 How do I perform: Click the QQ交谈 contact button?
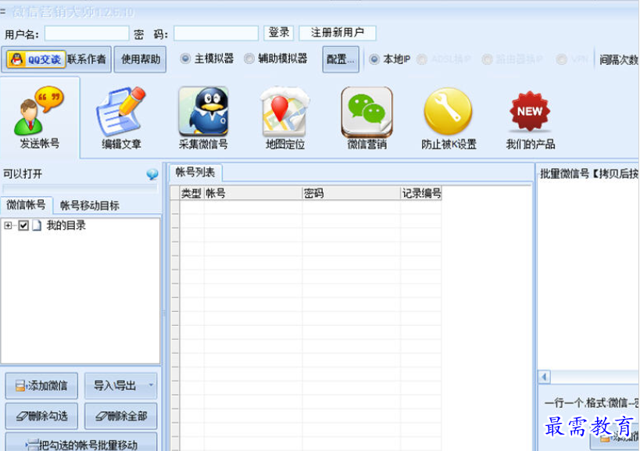coord(36,59)
